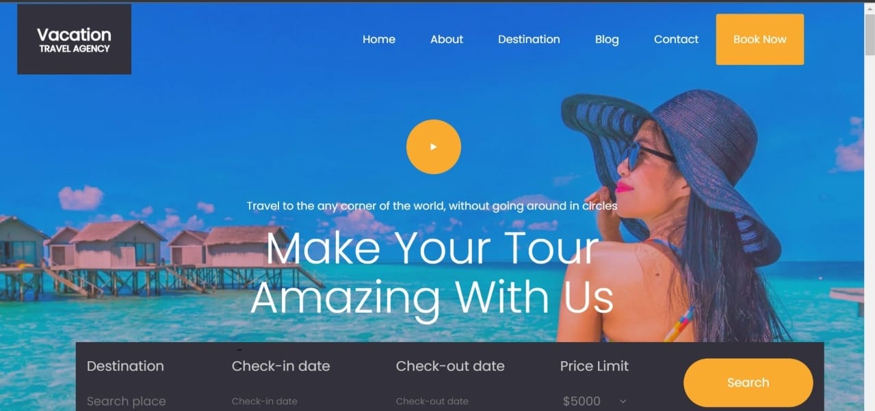Viewport: 875px width, 411px height.
Task: Open the Home menu item
Action: click(379, 40)
